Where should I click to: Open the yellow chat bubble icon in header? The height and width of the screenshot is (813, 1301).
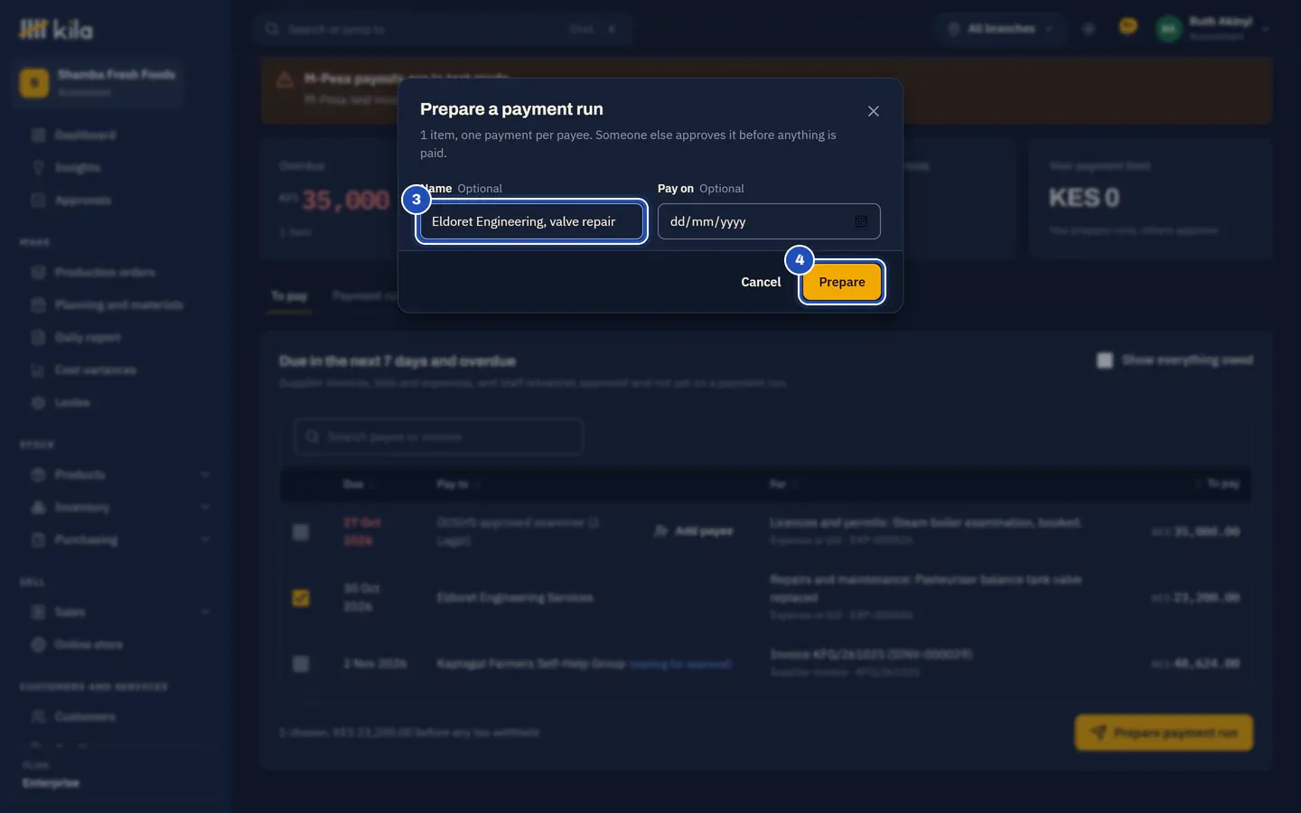pyautogui.click(x=1128, y=27)
